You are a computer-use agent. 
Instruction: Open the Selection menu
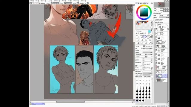[x=57, y=1]
